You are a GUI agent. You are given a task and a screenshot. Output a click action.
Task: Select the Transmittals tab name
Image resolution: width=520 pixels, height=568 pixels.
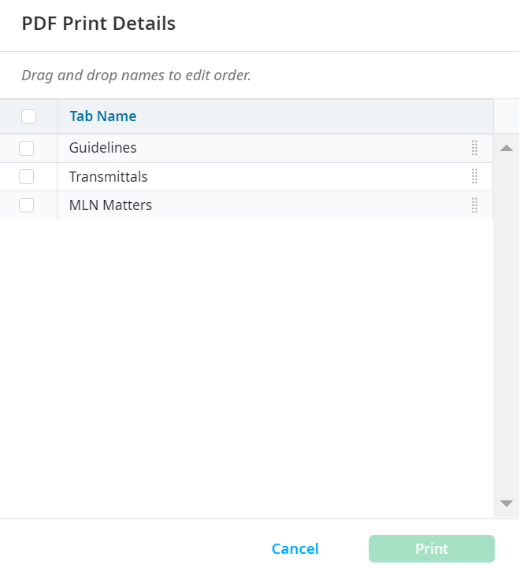(x=108, y=177)
